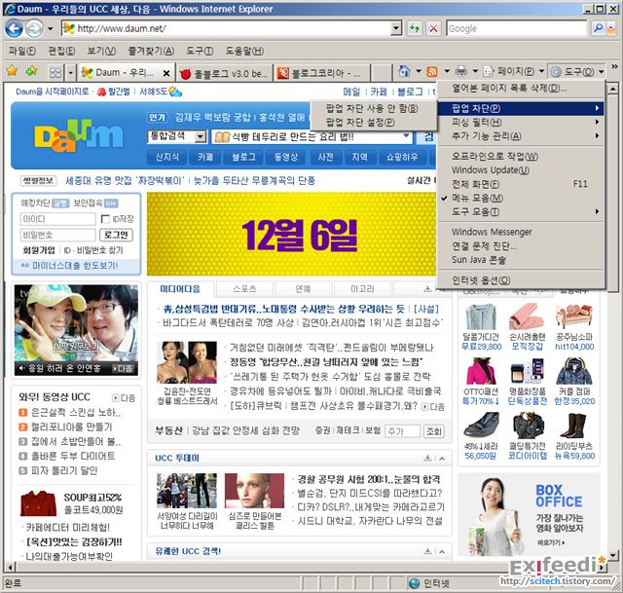Click the Print icon in toolbar
This screenshot has width=623, height=593.
pyautogui.click(x=460, y=71)
